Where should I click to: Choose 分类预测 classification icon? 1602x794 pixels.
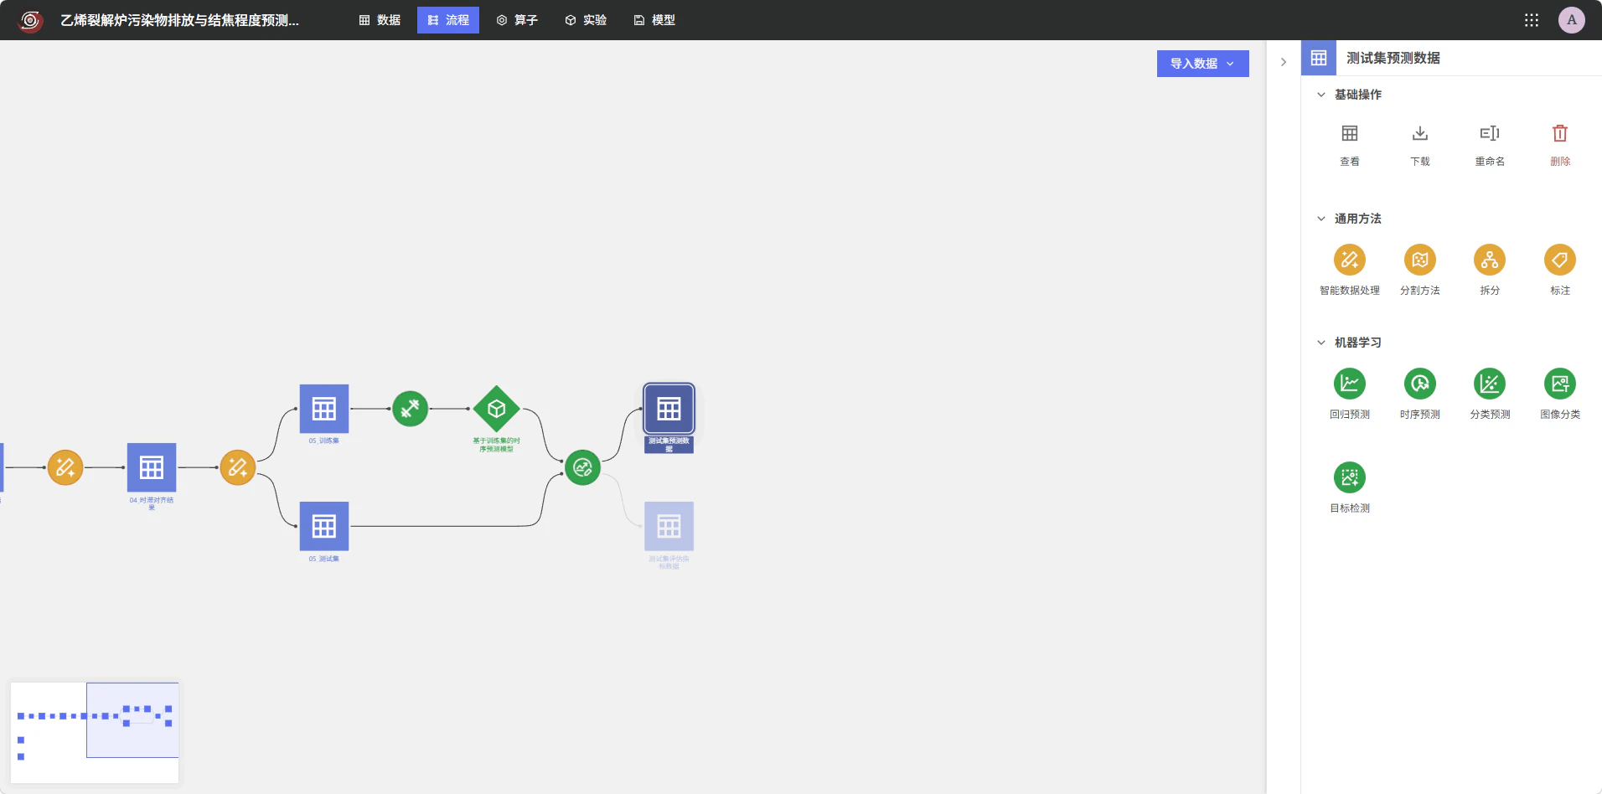coord(1490,384)
